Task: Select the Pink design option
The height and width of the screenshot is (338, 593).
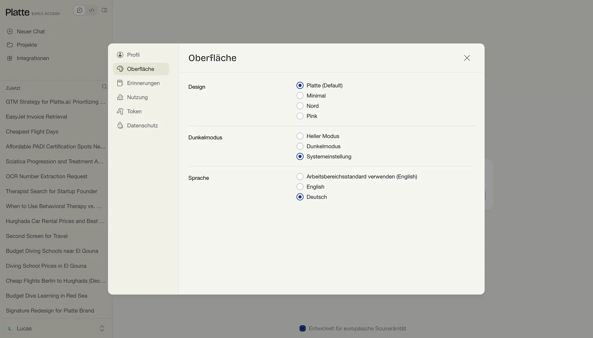Action: click(x=300, y=116)
